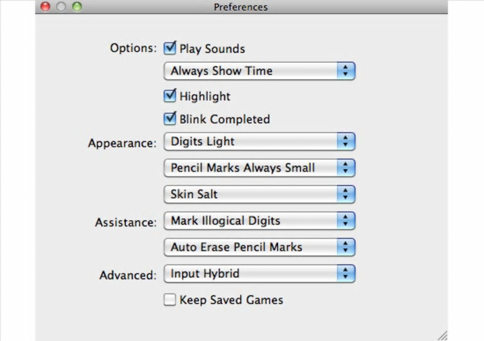Click the green zoom button

[76, 7]
